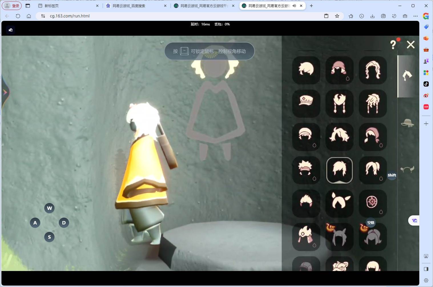This screenshot has height=287, width=433.
Task: Choose the messy windswept hairstyle
Action: point(339,137)
